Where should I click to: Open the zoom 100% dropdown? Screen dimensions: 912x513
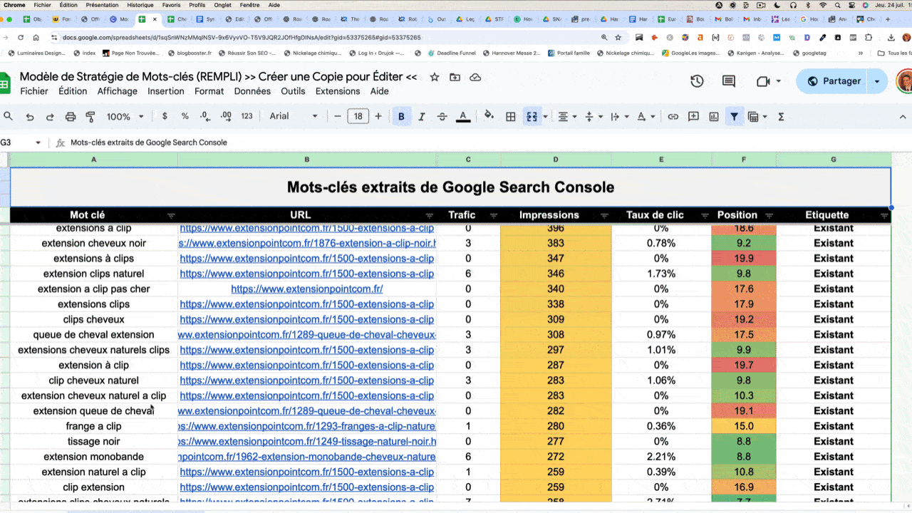point(125,116)
